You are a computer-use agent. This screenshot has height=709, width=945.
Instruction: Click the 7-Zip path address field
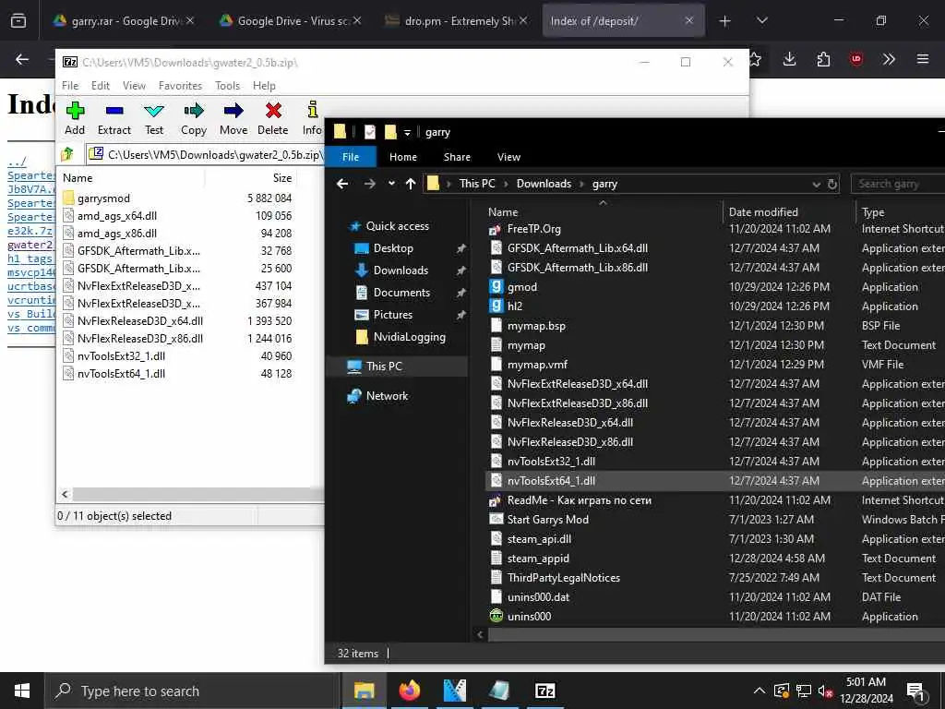click(205, 155)
